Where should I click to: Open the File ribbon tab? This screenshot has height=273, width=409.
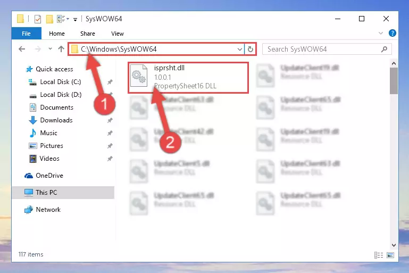click(x=26, y=34)
